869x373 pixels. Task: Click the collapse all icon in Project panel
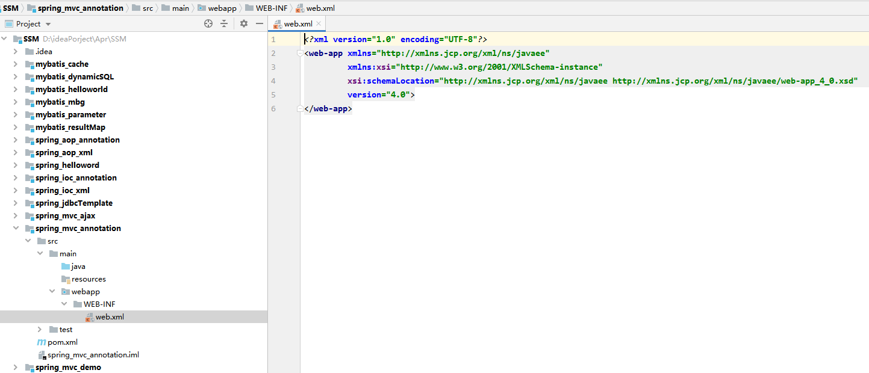click(224, 23)
